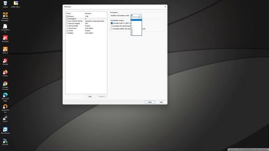
Task: Choose 32 cores at the list bottom
Action: coord(136,35)
